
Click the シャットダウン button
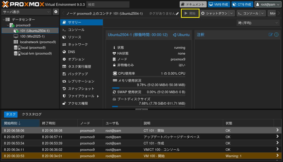(214, 13)
